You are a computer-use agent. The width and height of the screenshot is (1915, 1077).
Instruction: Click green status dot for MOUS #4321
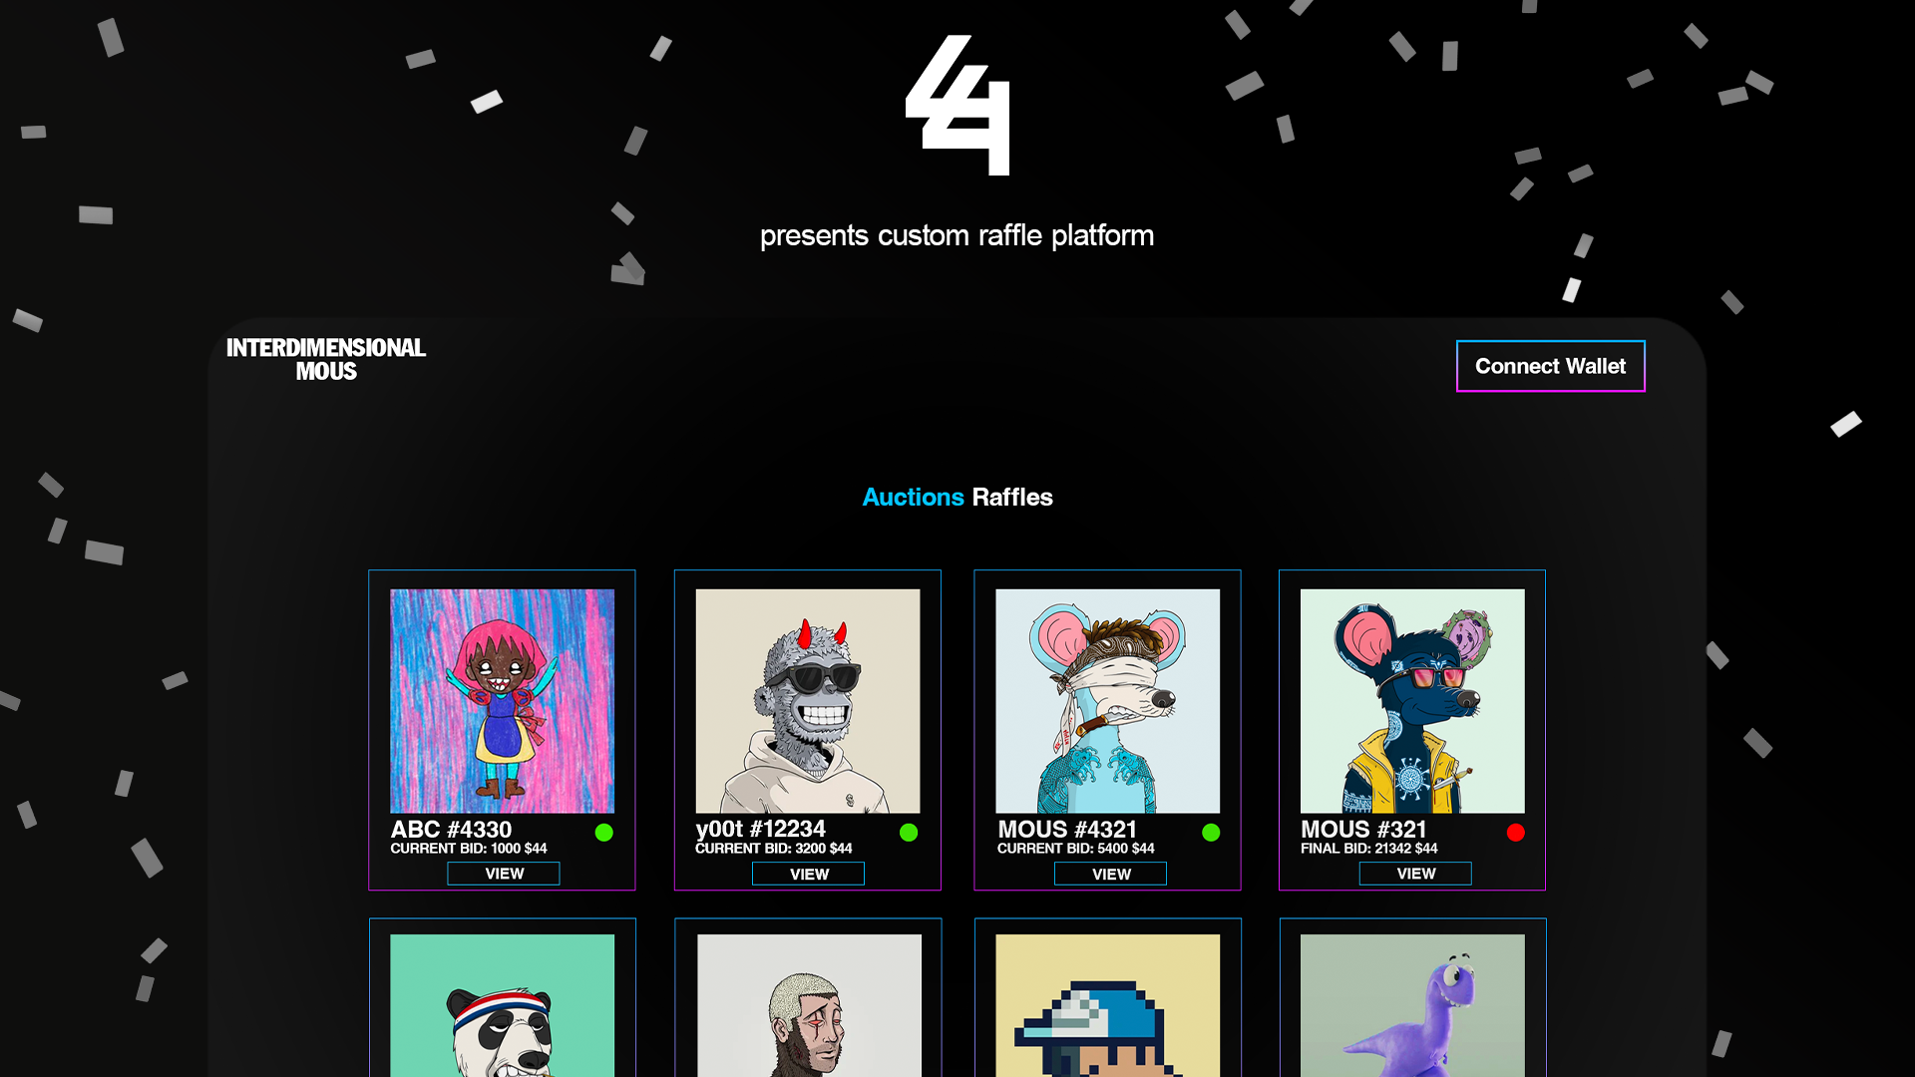[1211, 833]
